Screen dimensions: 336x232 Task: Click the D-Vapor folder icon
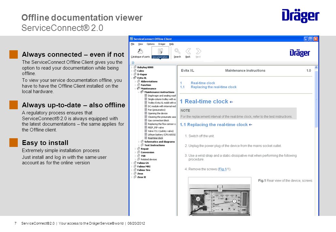135,74
